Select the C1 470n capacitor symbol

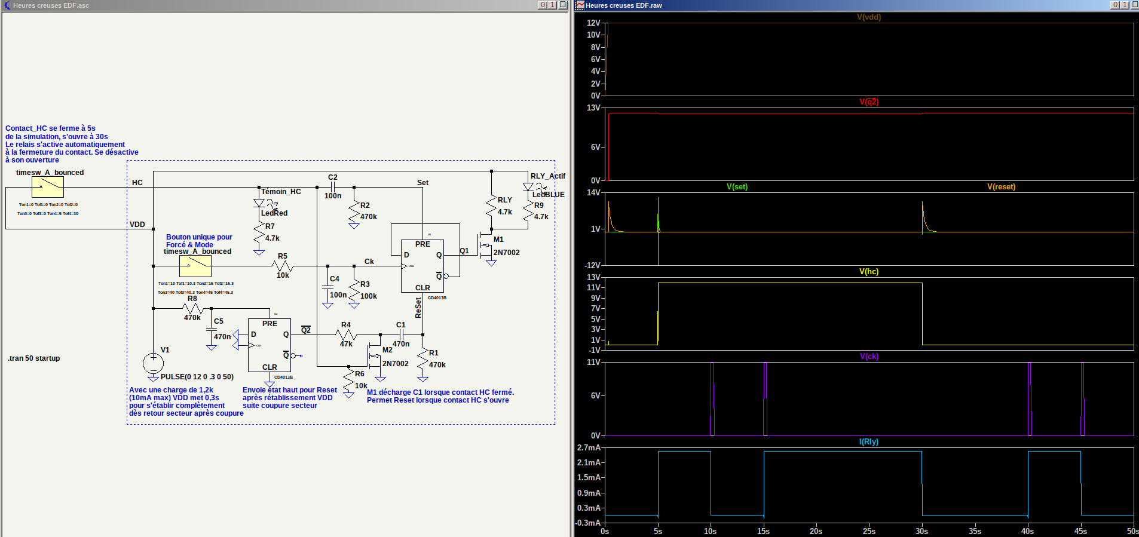(402, 335)
